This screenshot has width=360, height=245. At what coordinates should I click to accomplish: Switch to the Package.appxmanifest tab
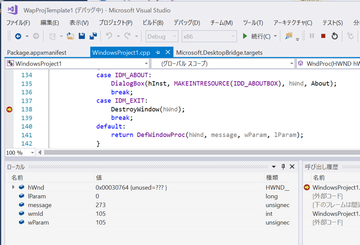click(37, 53)
